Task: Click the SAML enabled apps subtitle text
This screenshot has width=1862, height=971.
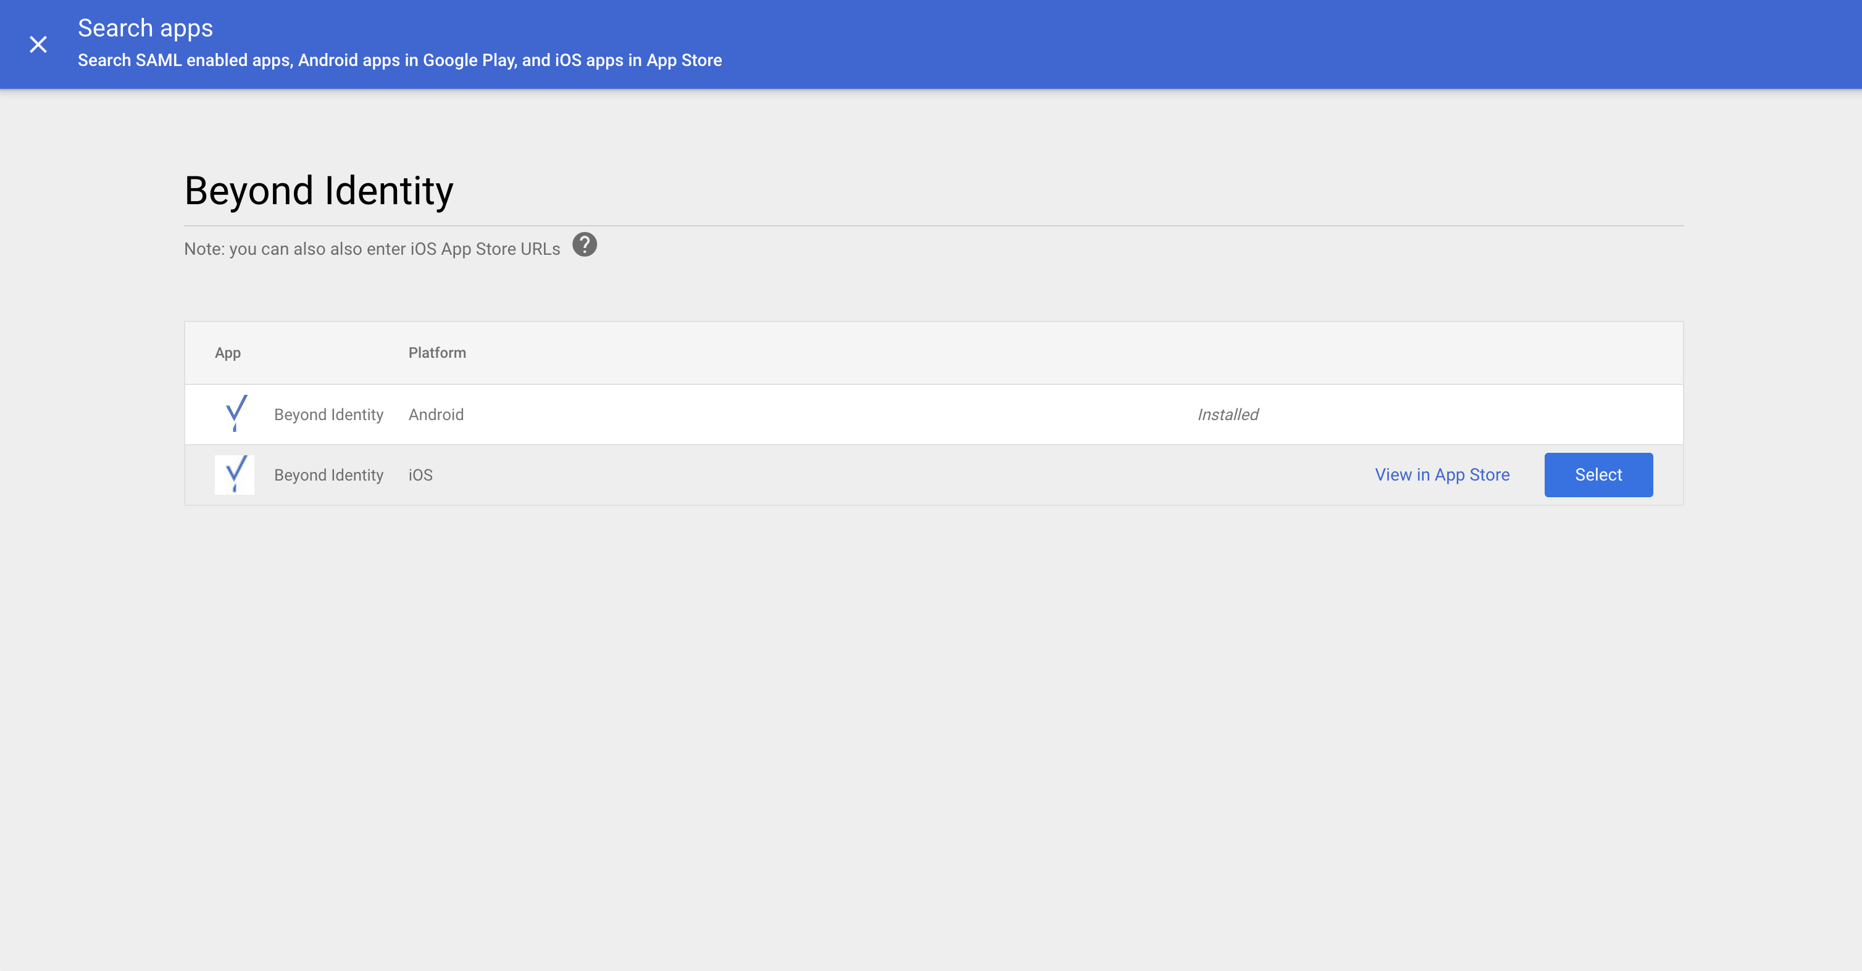Action: click(x=399, y=60)
